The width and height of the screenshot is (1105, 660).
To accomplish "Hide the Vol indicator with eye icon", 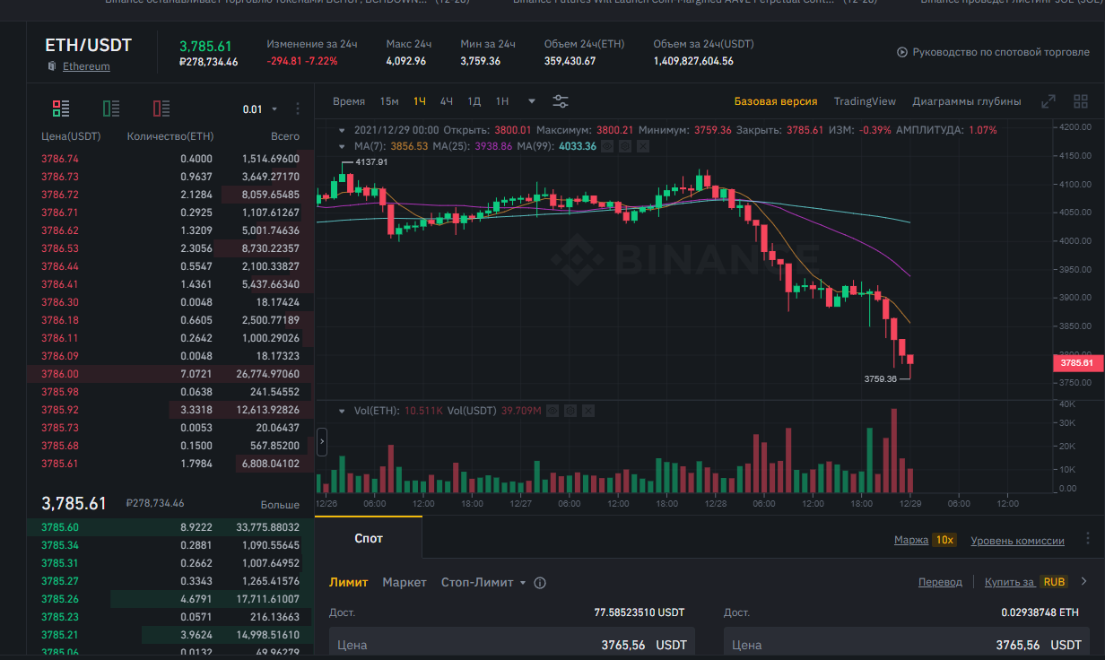I will 553,411.
